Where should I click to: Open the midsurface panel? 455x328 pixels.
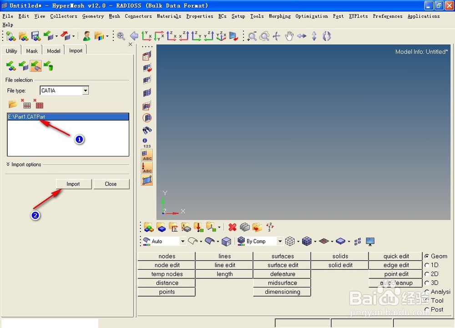point(283,283)
